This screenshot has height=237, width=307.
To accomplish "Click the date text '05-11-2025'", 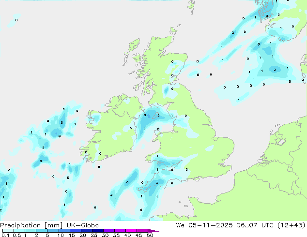I will (x=211, y=225).
